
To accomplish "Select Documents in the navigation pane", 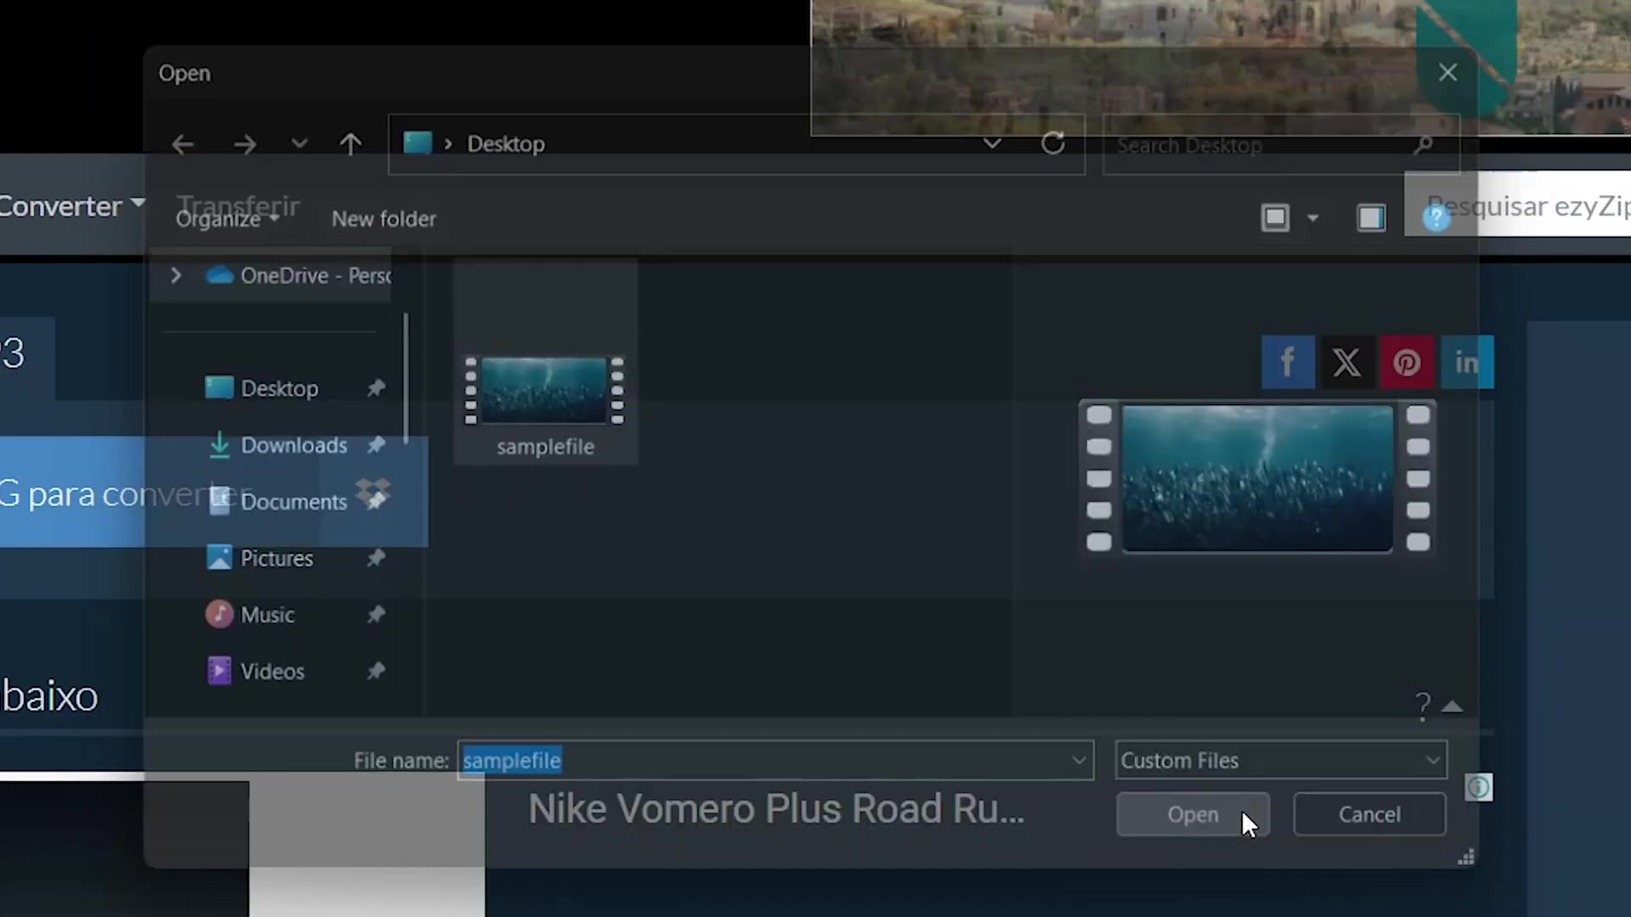I will (x=278, y=502).
